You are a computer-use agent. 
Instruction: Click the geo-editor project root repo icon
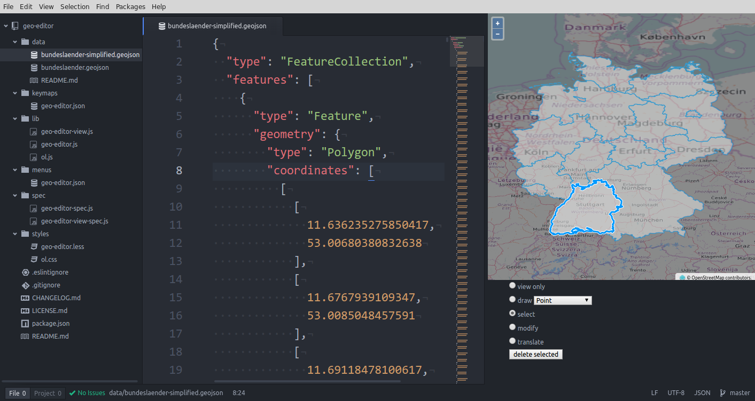14,26
